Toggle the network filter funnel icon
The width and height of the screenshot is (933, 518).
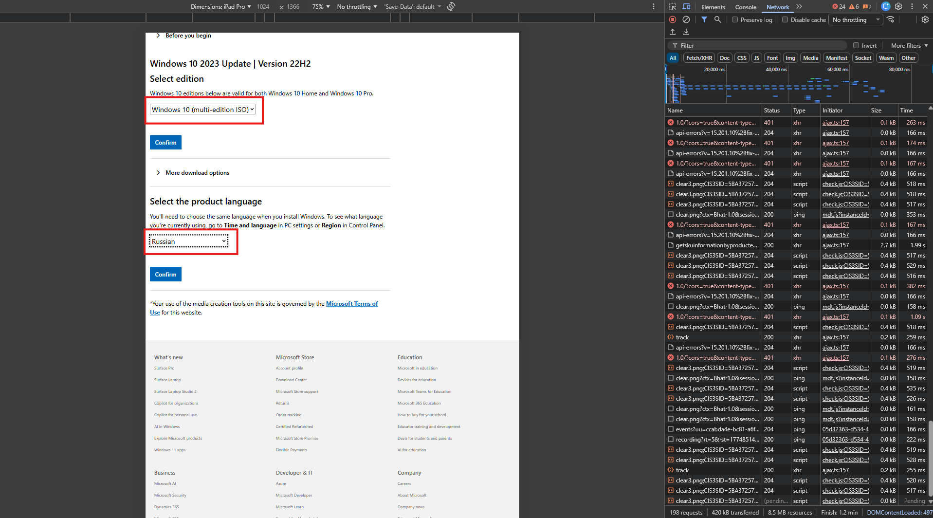coord(704,19)
